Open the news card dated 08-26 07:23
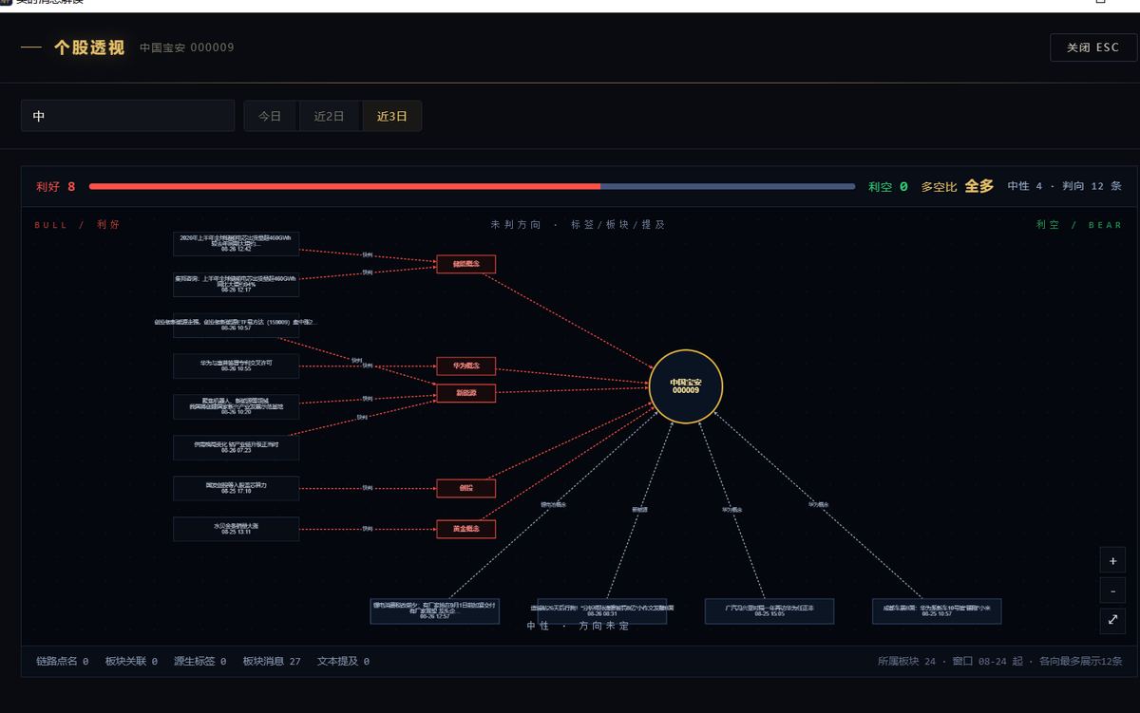The width and height of the screenshot is (1140, 713). click(236, 447)
